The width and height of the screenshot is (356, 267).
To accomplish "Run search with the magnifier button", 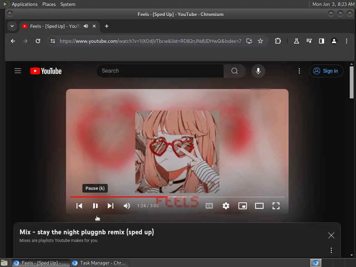I will point(235,71).
